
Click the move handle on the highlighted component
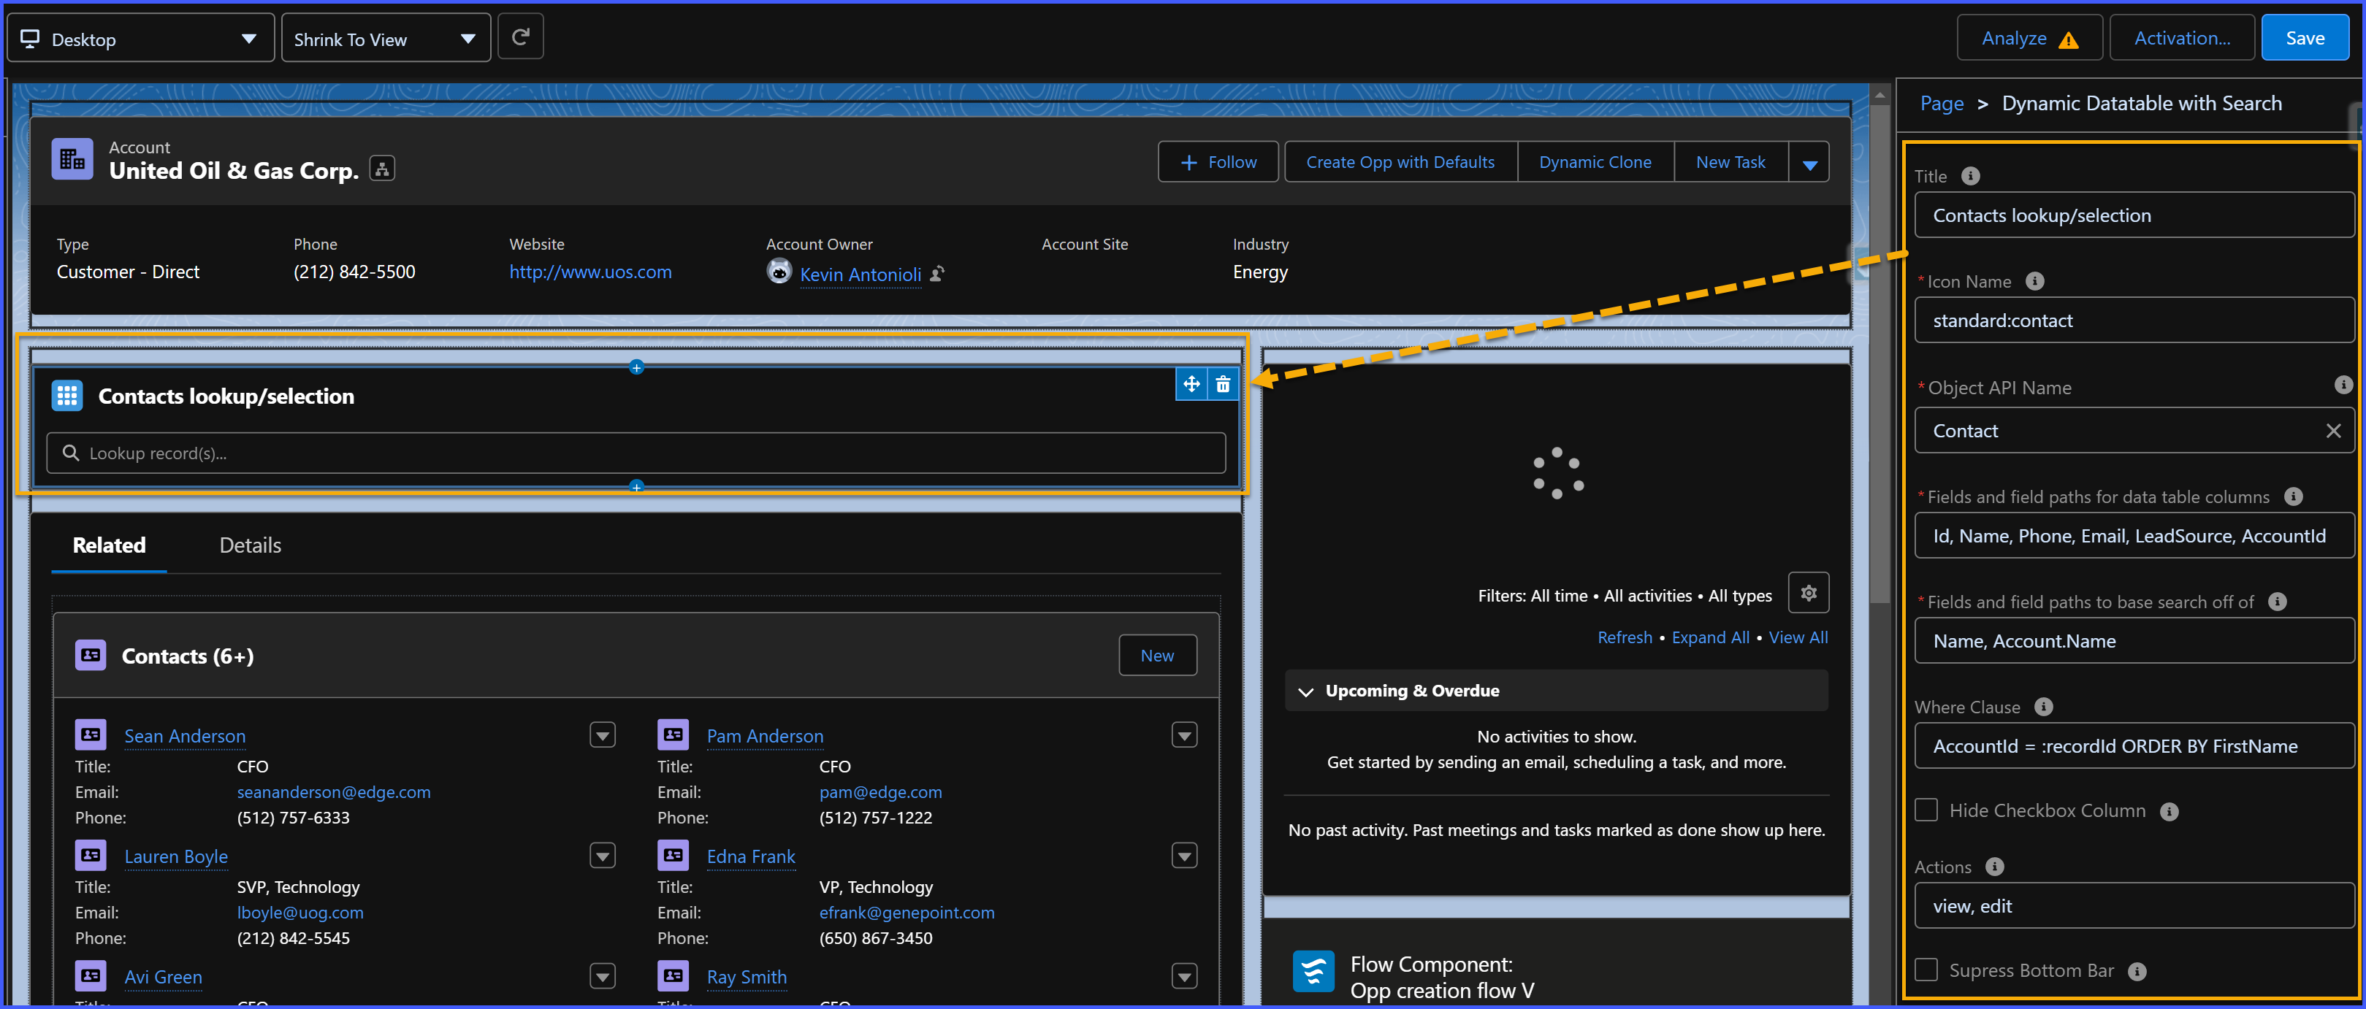(x=1191, y=385)
